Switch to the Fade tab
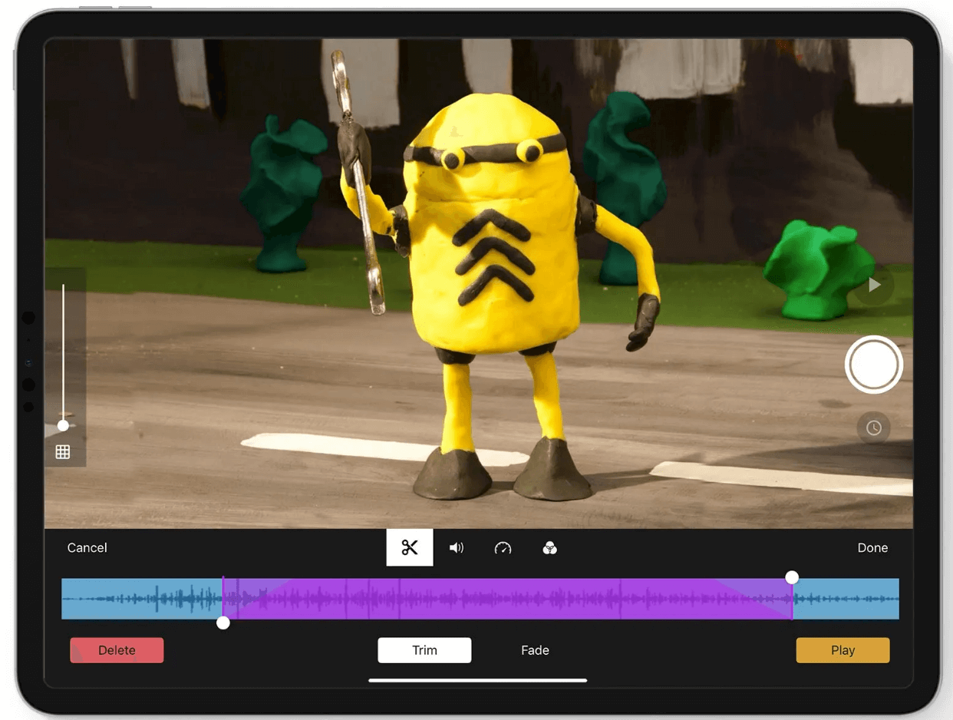The height and width of the screenshot is (720, 953). [535, 650]
